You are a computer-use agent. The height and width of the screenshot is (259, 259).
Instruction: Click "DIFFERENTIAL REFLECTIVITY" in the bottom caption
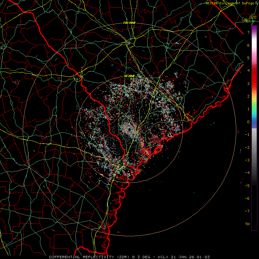(x=82, y=257)
